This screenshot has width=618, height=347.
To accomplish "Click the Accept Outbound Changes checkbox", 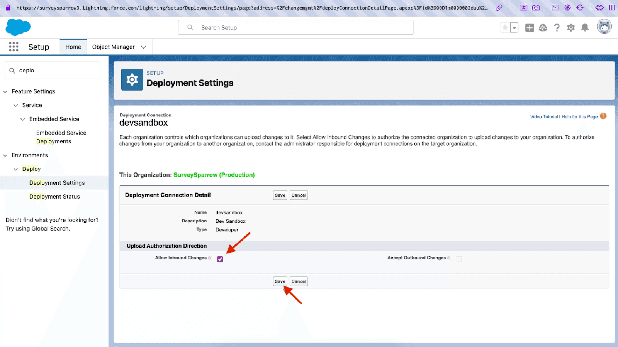I will click(459, 259).
